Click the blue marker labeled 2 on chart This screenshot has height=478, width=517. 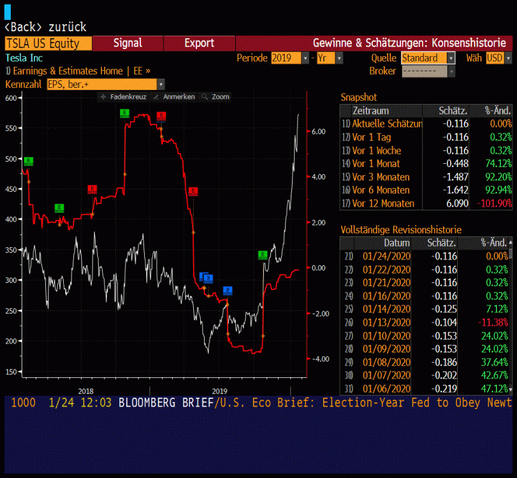[228, 290]
